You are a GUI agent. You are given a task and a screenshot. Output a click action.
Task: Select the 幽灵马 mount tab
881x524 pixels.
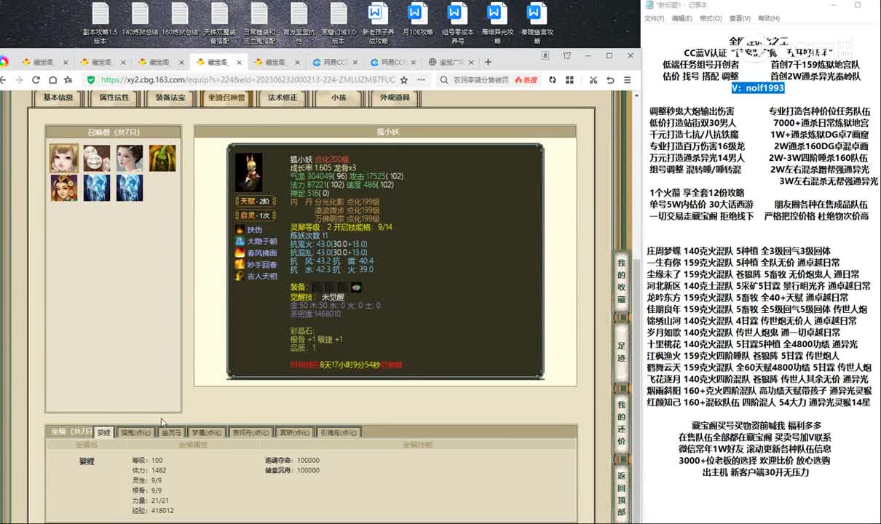(171, 432)
